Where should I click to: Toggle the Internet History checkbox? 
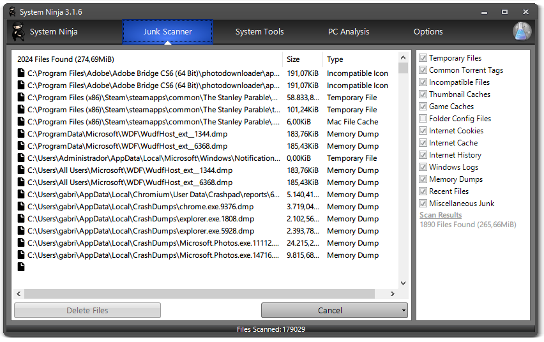pyautogui.click(x=423, y=155)
